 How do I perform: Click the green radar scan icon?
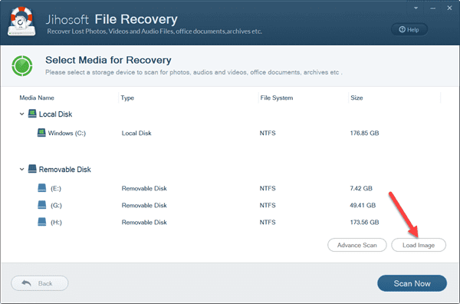pos(22,66)
